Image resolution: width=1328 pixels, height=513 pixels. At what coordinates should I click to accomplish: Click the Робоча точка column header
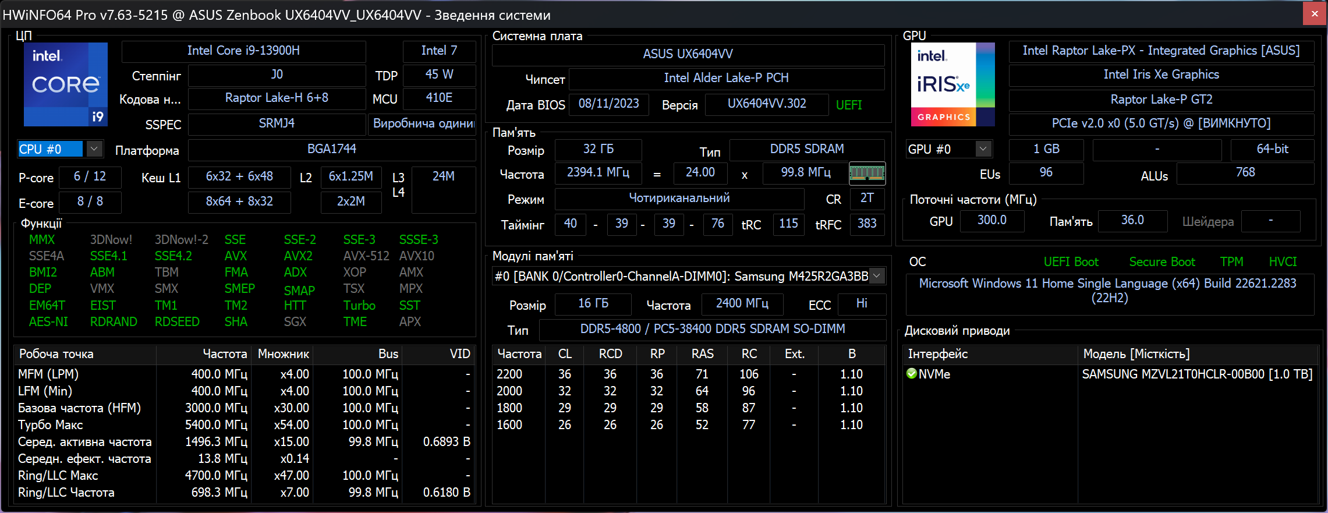click(x=56, y=354)
